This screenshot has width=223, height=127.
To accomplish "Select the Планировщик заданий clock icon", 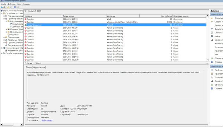I will tap(6, 16).
